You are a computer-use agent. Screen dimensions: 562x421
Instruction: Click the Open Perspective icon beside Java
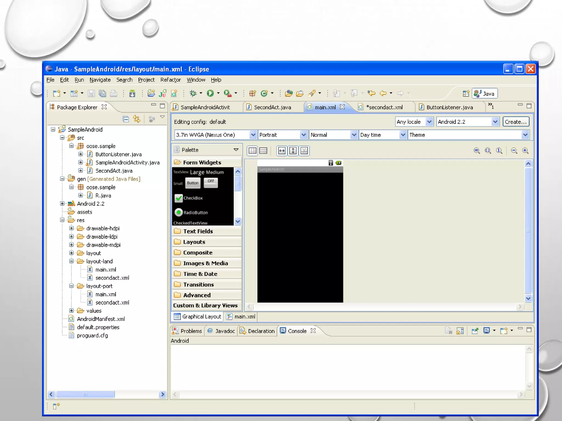point(466,93)
